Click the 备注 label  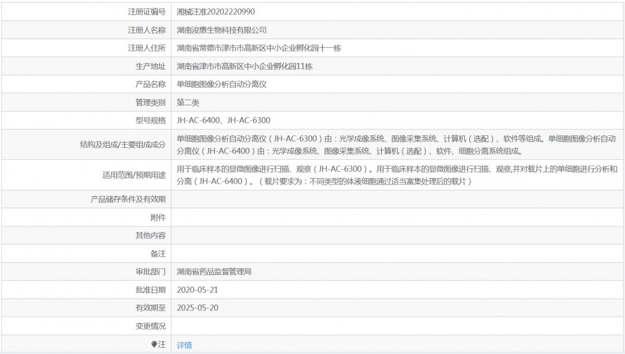158,254
